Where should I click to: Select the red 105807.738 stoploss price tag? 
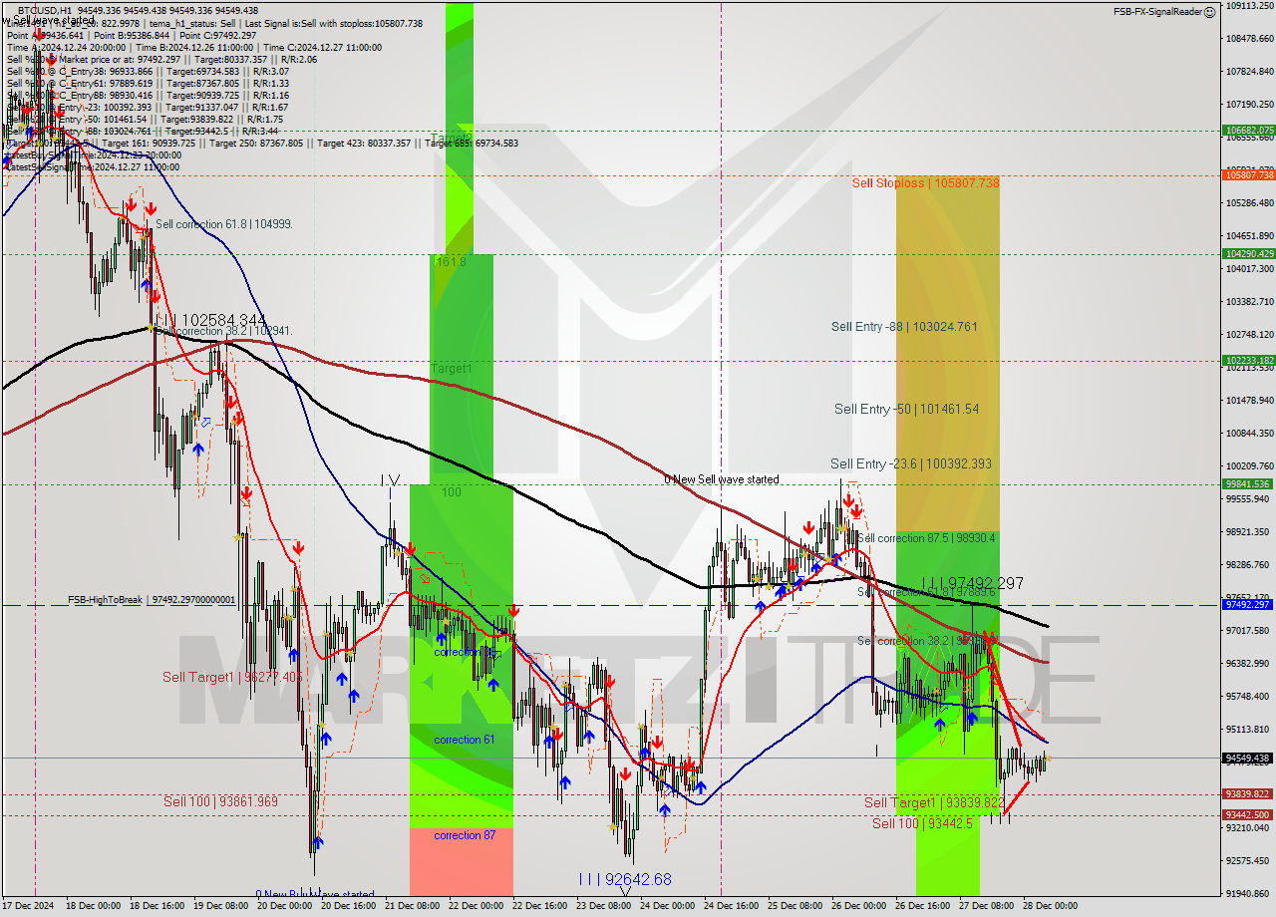pos(1248,174)
